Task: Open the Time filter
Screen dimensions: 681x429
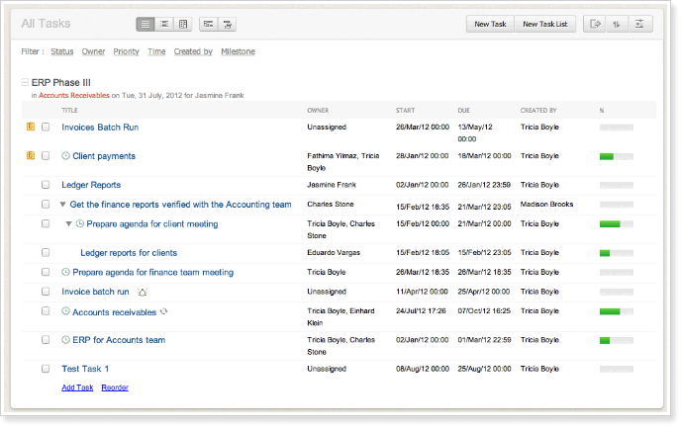Action: 156,51
